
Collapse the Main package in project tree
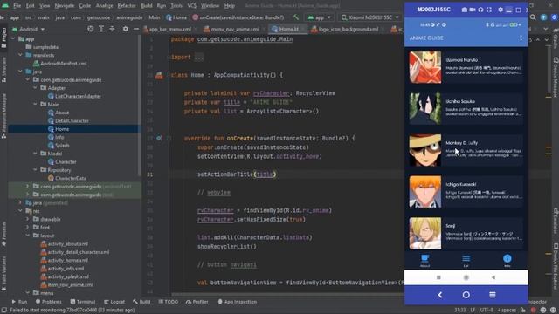[x=35, y=105]
